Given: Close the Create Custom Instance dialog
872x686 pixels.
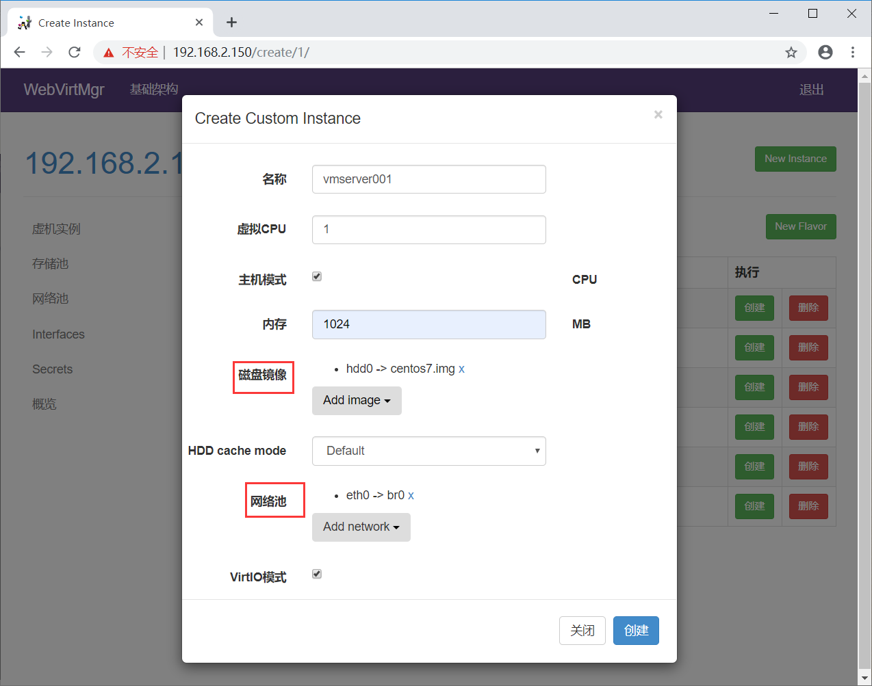Looking at the screenshot, I should point(658,114).
